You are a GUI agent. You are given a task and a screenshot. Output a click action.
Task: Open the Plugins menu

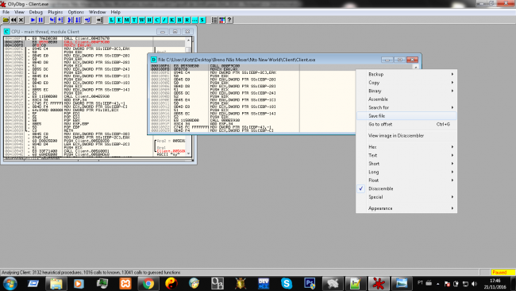[x=56, y=12]
